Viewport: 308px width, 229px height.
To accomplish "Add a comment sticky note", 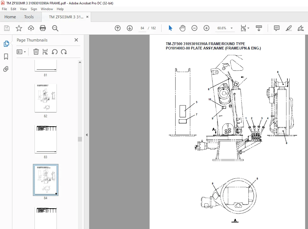I will 276,28.
